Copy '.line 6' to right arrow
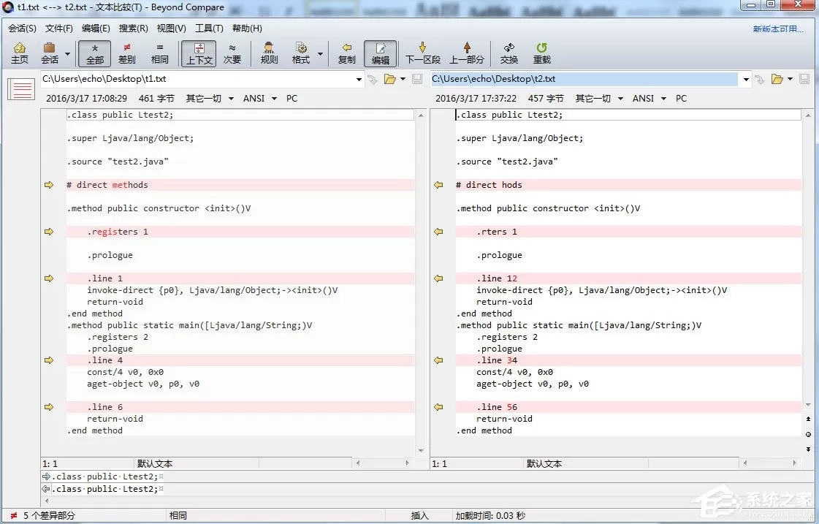This screenshot has width=819, height=524. pyautogui.click(x=49, y=407)
